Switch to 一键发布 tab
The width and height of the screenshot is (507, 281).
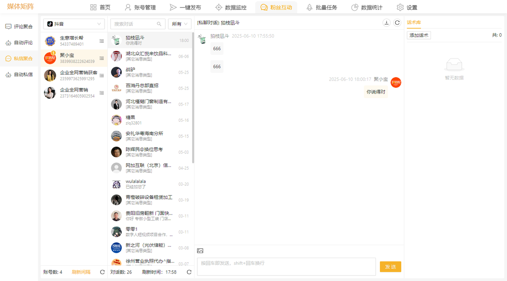pos(185,7)
